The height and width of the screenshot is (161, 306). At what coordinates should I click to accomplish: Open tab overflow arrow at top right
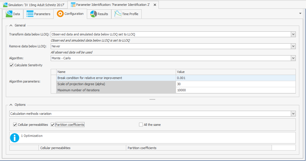click(300, 13)
